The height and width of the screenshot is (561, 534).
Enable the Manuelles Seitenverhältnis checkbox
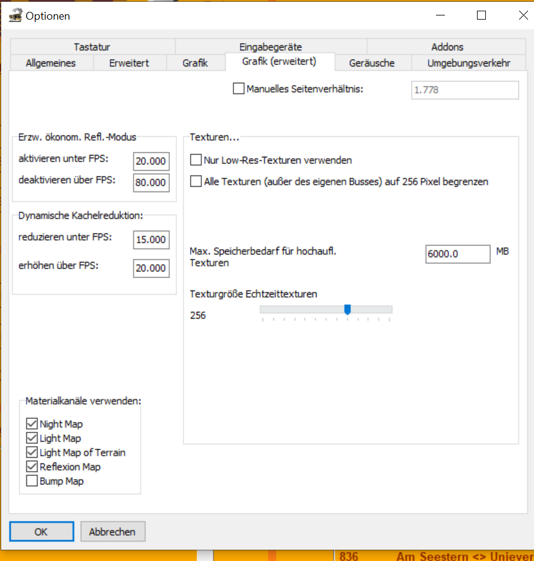click(x=239, y=89)
